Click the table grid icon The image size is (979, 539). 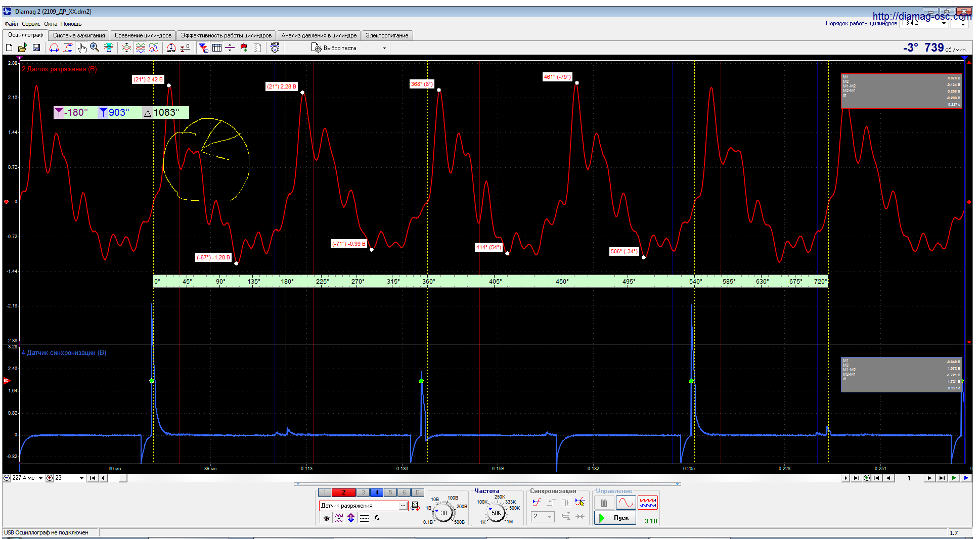217,48
